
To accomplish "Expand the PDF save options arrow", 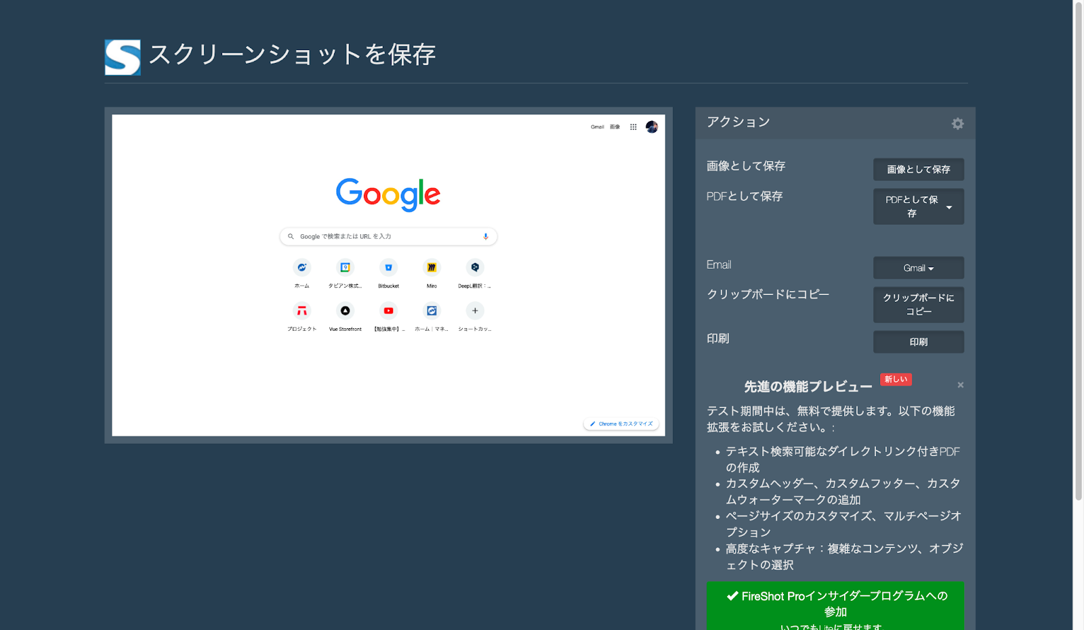I will [x=949, y=207].
